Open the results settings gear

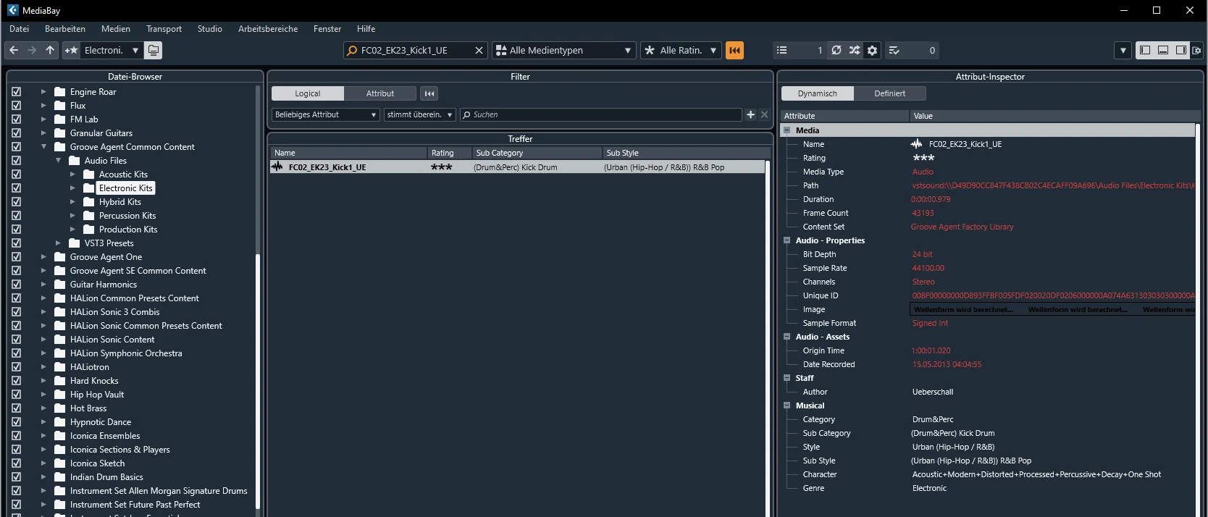click(873, 50)
